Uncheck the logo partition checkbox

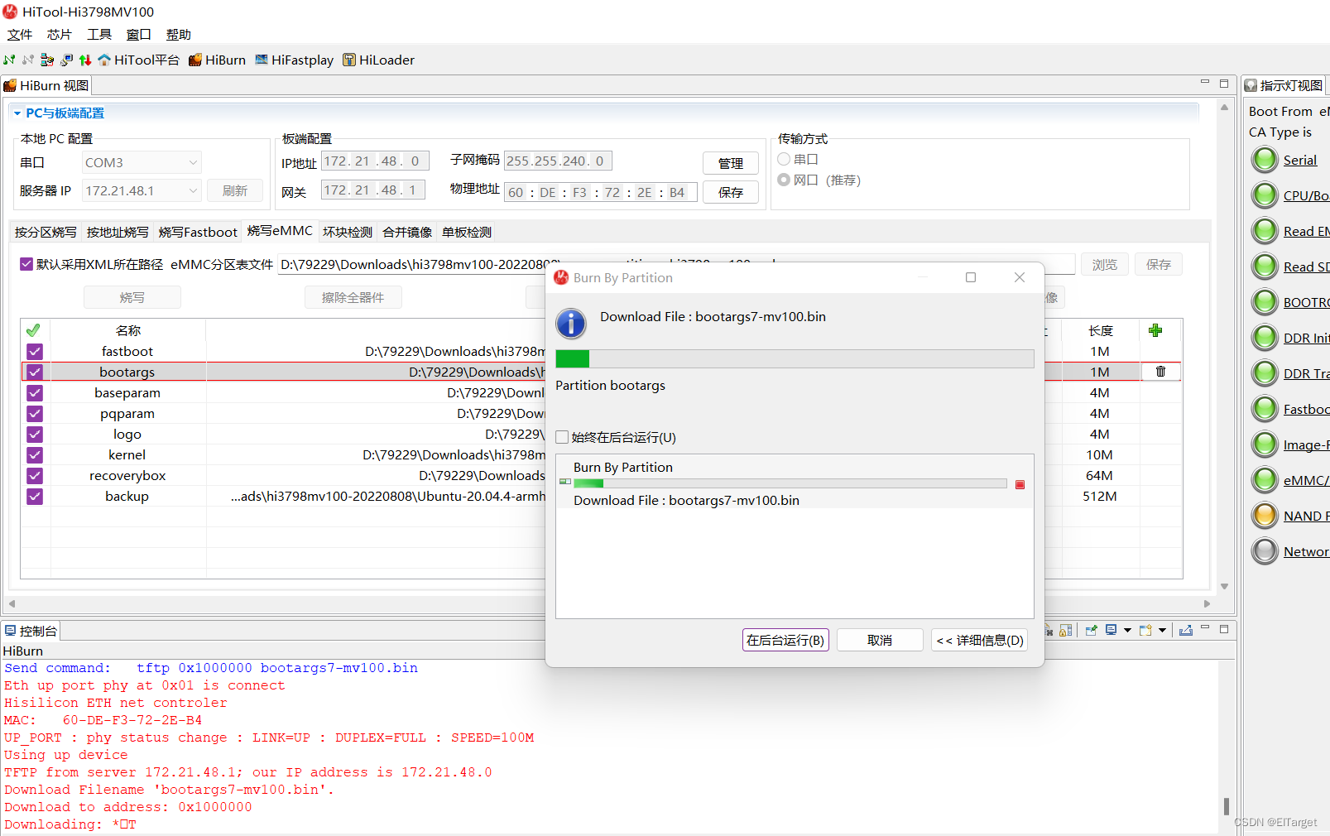pos(34,434)
